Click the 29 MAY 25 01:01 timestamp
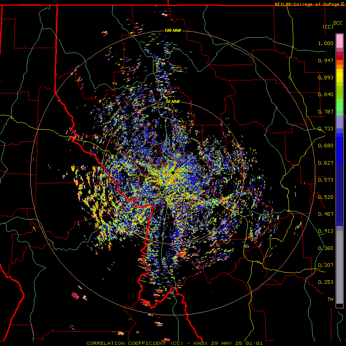This screenshot has width=346, height=346. 237,343
